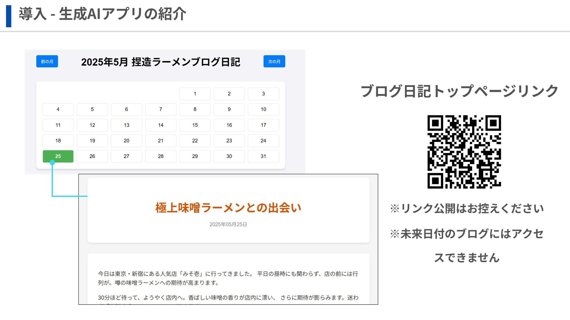
Task: Open calendar day 31
Action: [x=263, y=156]
